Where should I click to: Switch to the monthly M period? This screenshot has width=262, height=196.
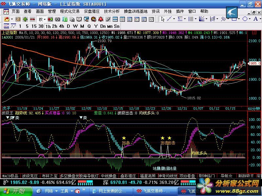pos(82,26)
